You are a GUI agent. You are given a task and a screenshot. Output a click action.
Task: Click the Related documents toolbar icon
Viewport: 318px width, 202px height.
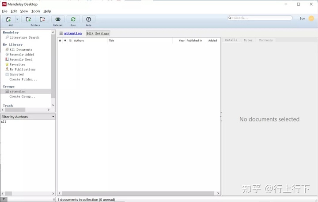pyautogui.click(x=58, y=19)
